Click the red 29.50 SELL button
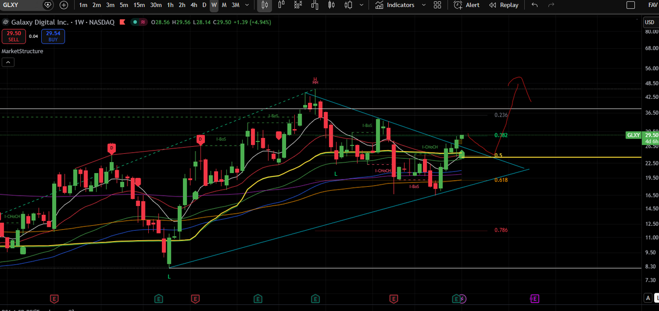 point(13,36)
